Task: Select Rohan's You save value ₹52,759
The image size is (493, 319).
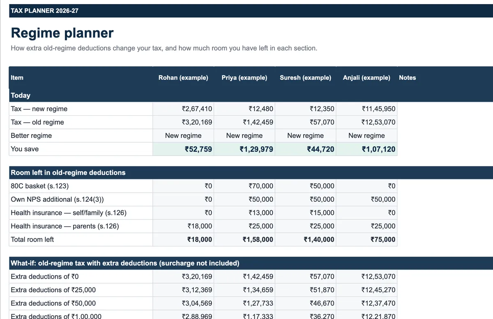Action: pyautogui.click(x=198, y=149)
